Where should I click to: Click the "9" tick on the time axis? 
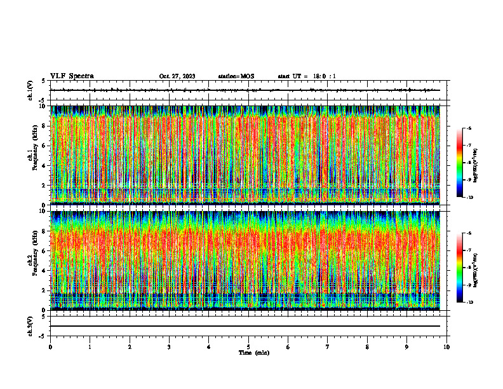406,347
